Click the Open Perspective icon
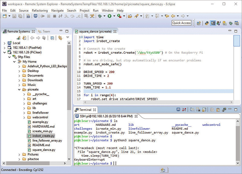 pos(199,23)
